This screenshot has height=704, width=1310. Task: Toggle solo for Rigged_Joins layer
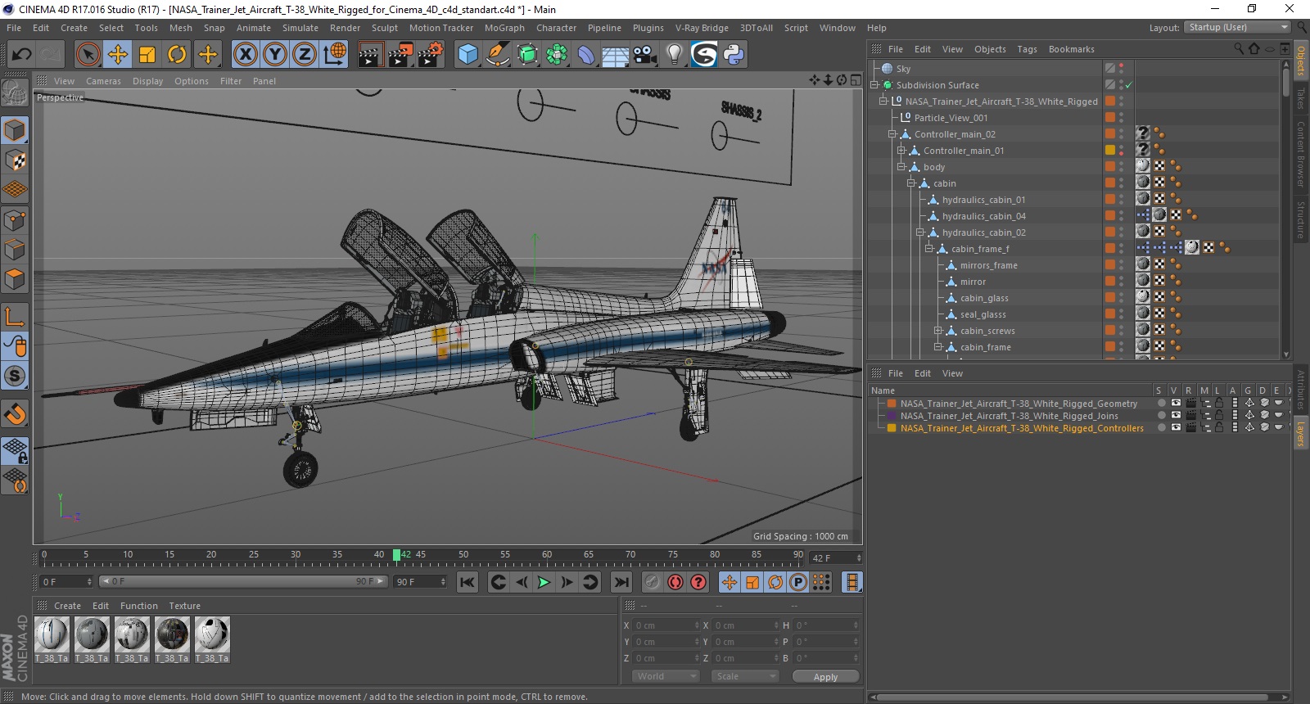point(1161,415)
